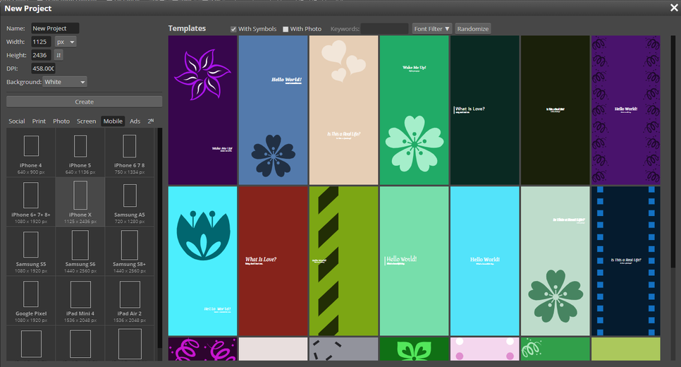Switch to the Social tab

tap(17, 121)
